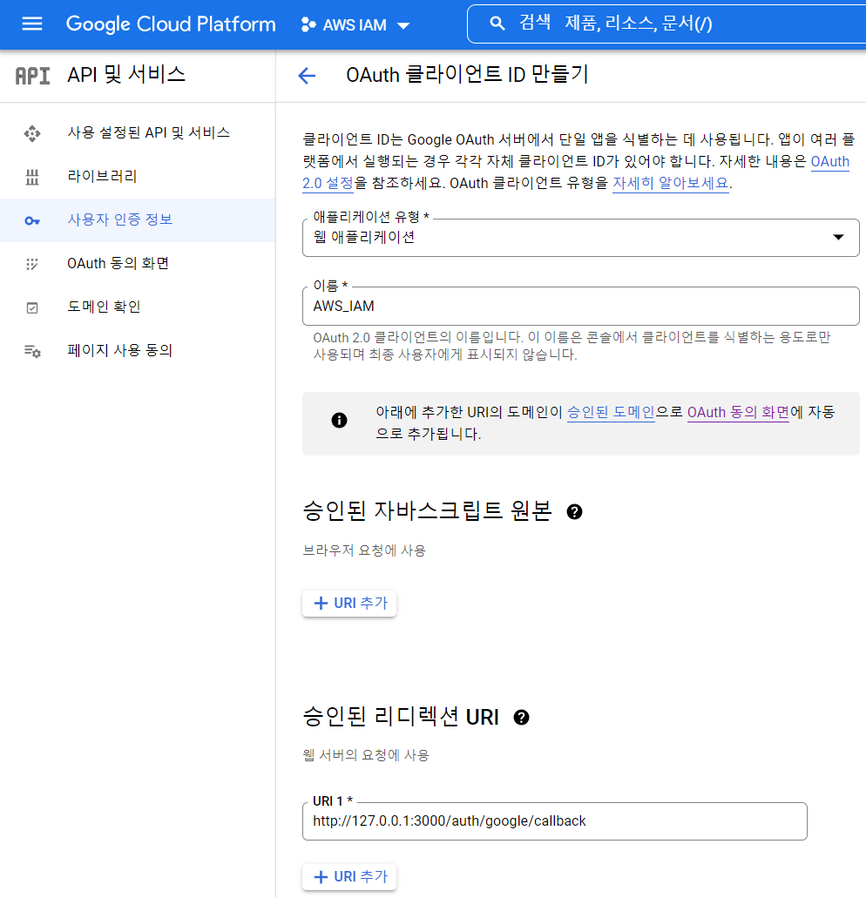This screenshot has width=866, height=898.
Task: Click the project hexagon icon beside AWS IAM
Action: [x=308, y=24]
